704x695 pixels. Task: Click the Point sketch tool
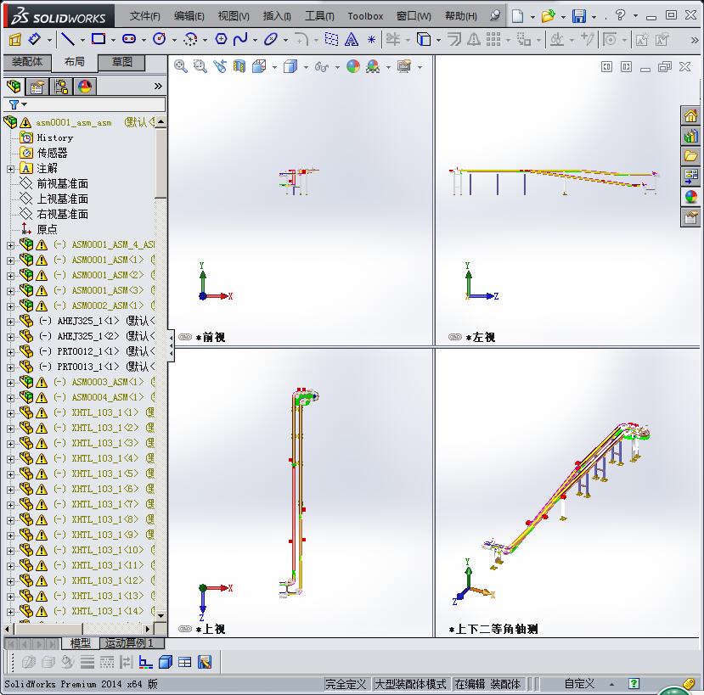(371, 40)
